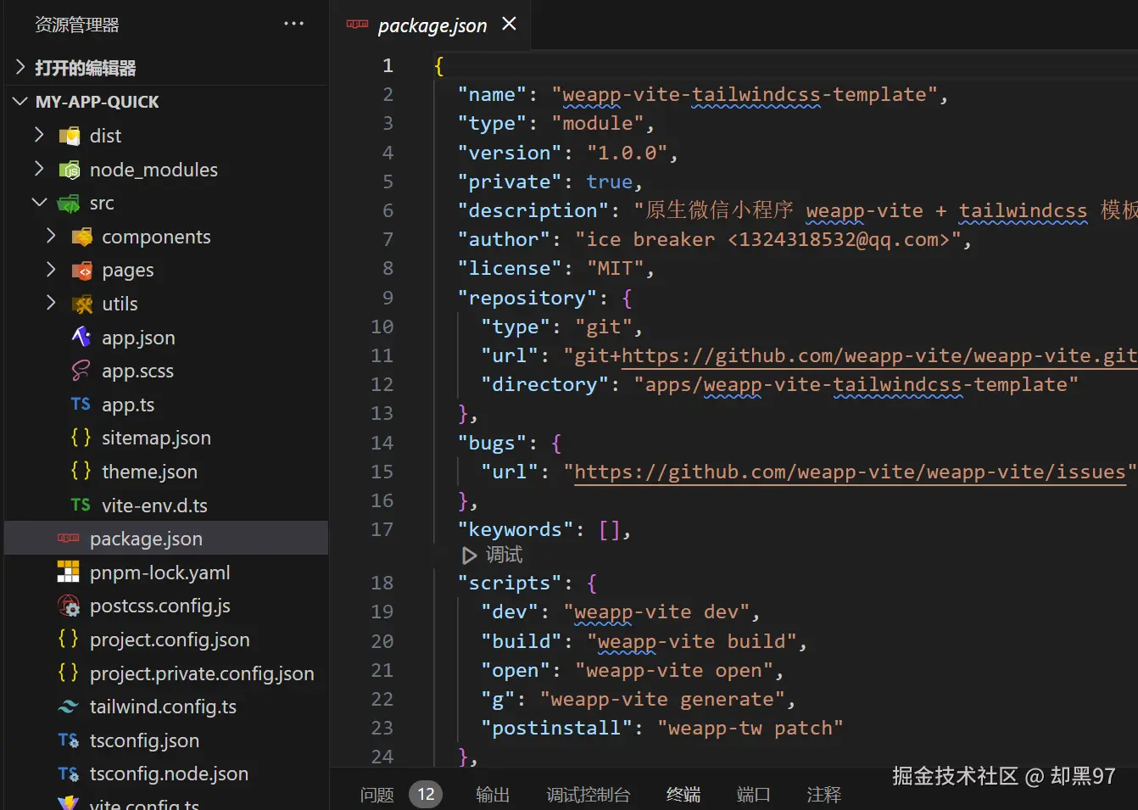Click the app.json file icon
Image resolution: width=1138 pixels, height=810 pixels.
tap(81, 337)
